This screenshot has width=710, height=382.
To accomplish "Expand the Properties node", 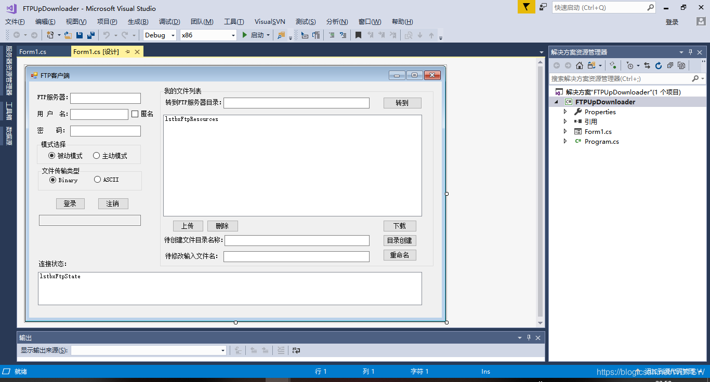I will coord(566,112).
